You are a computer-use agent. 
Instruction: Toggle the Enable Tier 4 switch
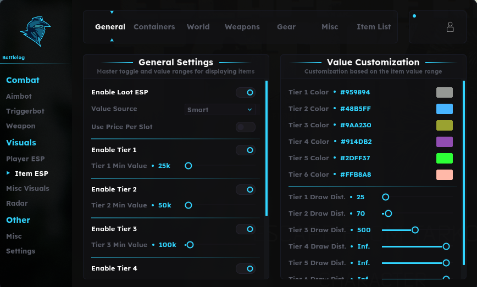(x=246, y=268)
